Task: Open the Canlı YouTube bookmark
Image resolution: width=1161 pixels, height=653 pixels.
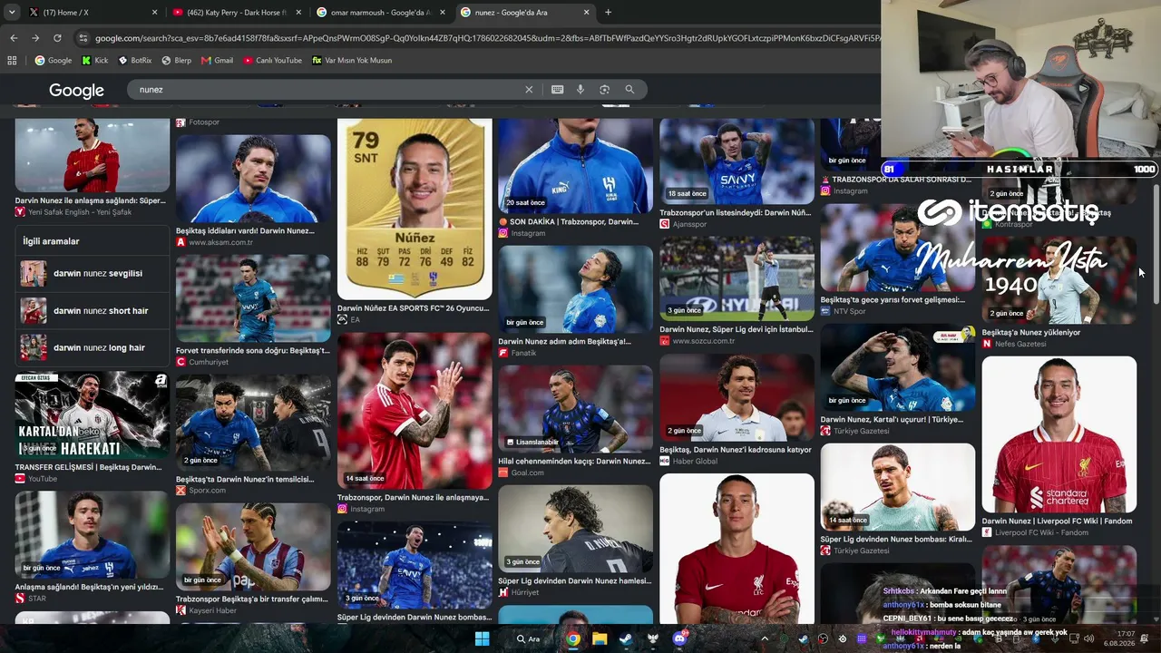Action: 272,61
